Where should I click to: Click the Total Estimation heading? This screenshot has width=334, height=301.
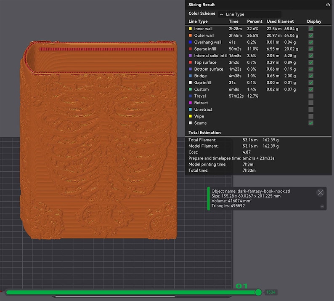[x=204, y=133]
